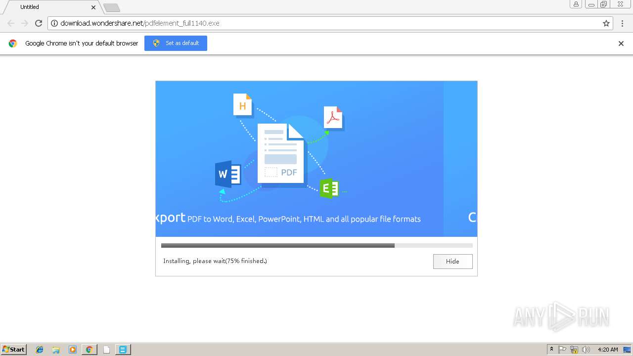The height and width of the screenshot is (356, 633).
Task: Click the central PDF document illustration
Action: point(281,155)
